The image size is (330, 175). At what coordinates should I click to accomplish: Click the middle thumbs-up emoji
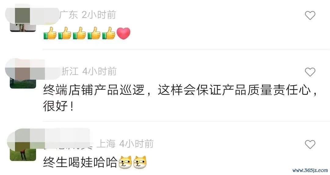click(79, 33)
